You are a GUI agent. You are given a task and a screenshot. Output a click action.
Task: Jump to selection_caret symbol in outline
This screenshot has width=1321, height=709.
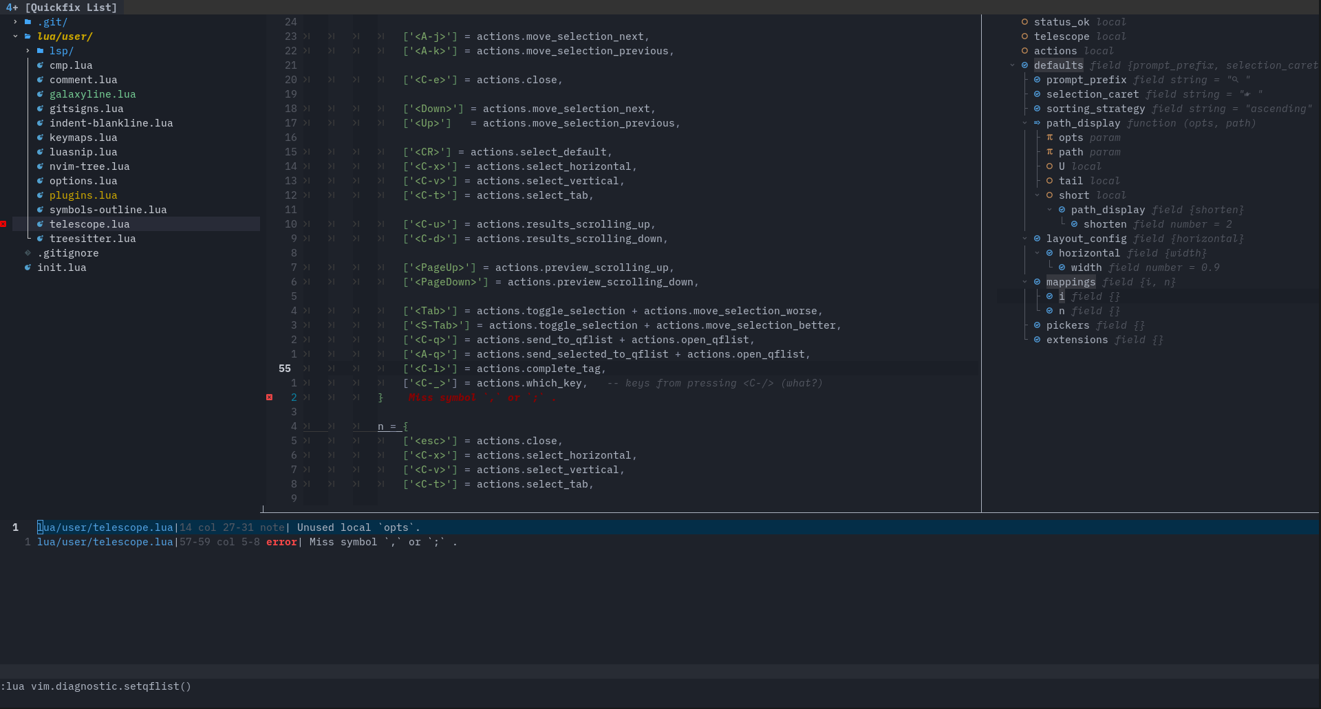click(x=1093, y=94)
